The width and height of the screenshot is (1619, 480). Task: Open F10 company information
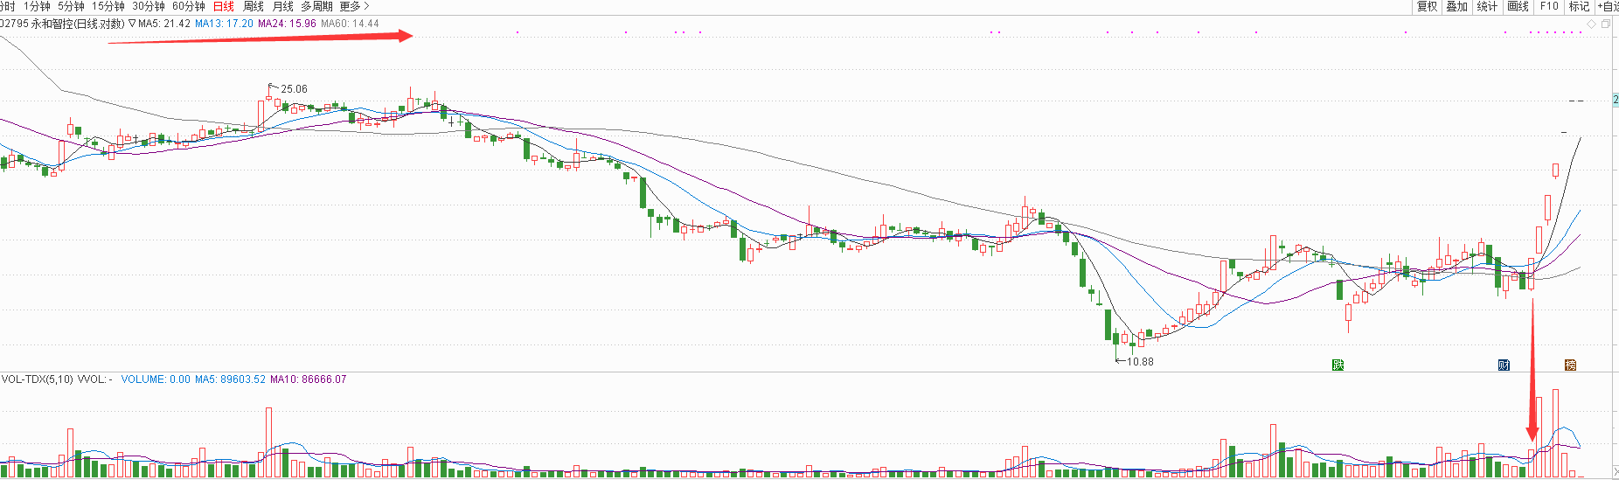pos(1549,6)
